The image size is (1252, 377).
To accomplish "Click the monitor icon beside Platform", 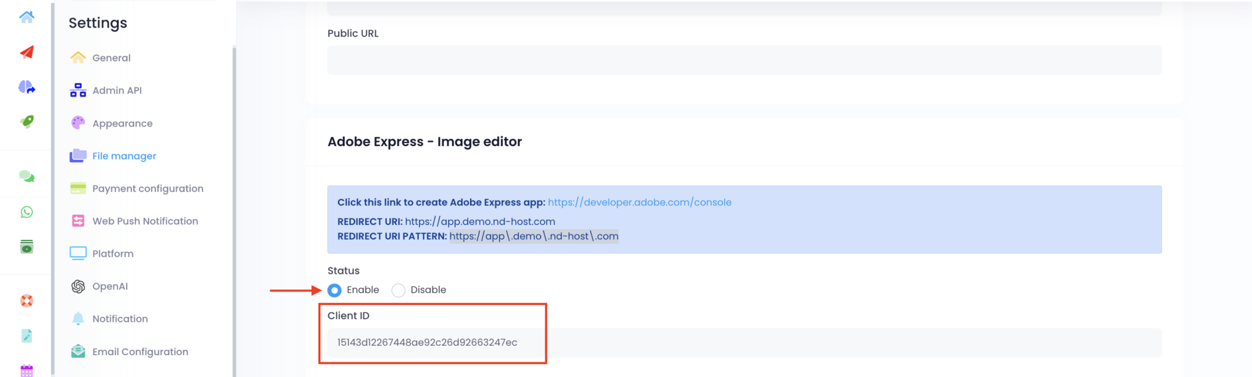I will 78,254.
